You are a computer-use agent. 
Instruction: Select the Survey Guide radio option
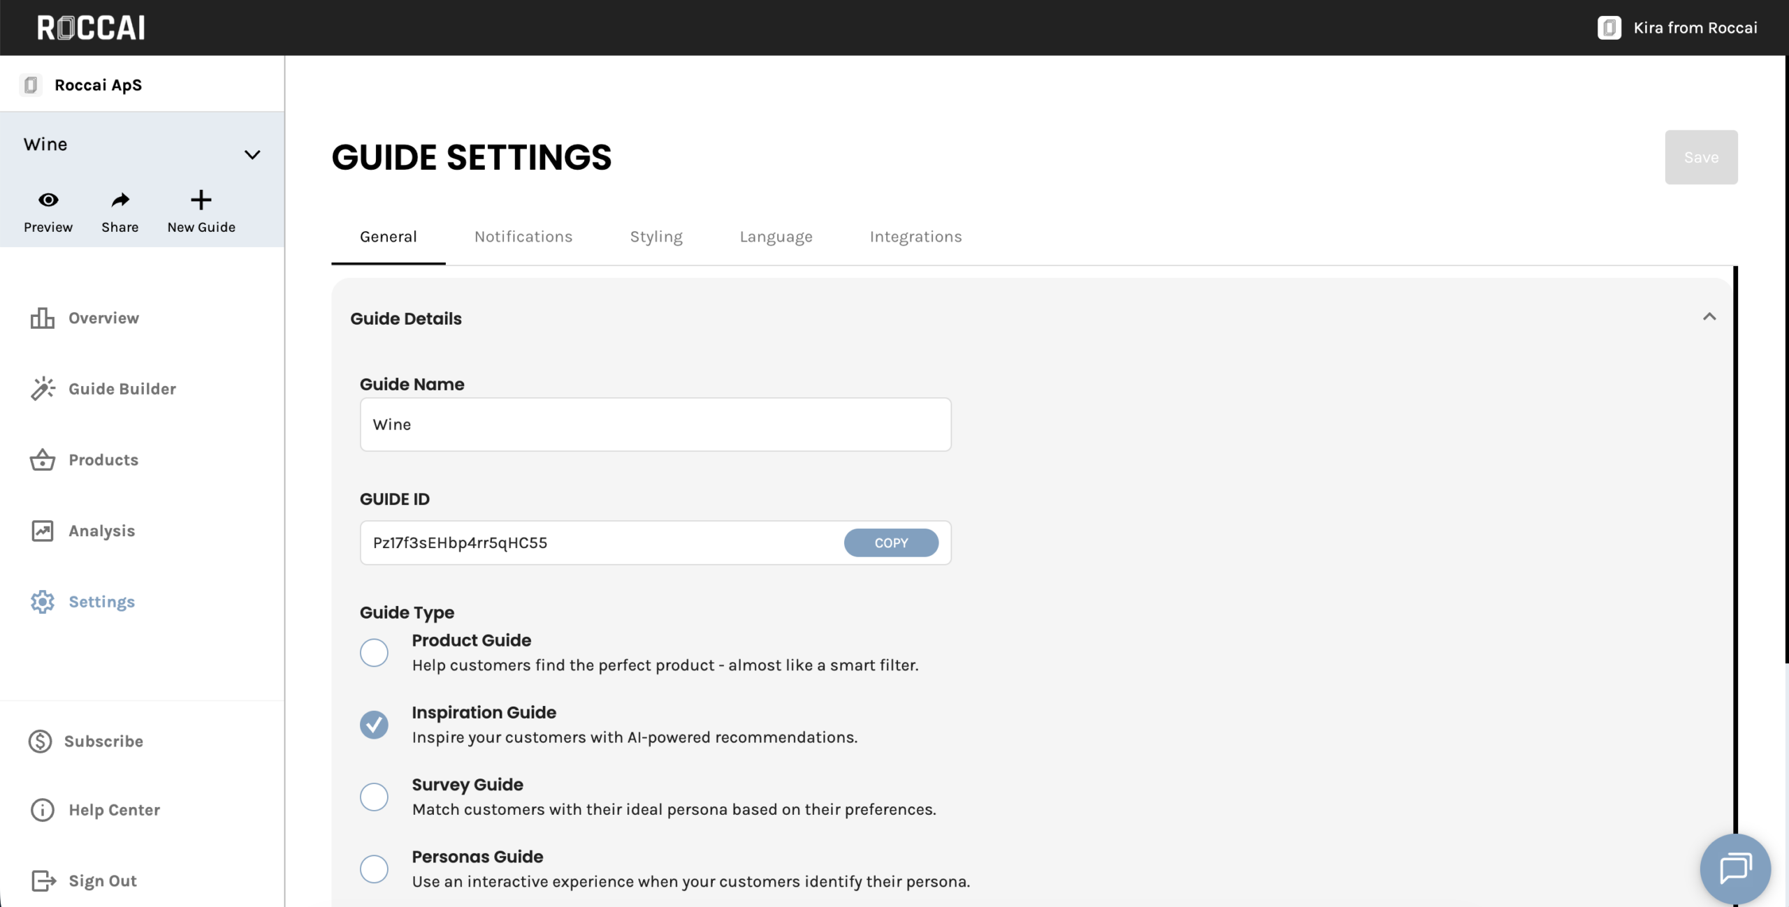374,797
